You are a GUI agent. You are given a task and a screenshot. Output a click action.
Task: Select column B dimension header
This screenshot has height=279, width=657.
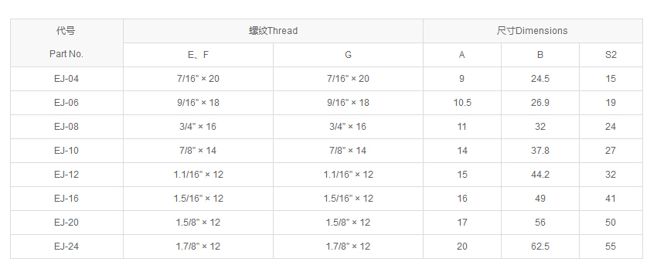point(540,55)
